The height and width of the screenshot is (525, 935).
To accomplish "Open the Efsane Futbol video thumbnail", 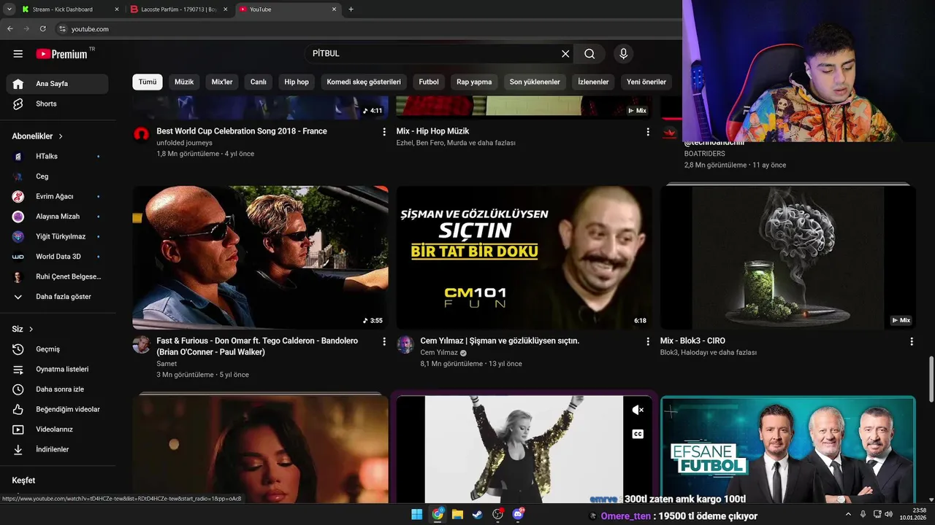I will [787, 449].
